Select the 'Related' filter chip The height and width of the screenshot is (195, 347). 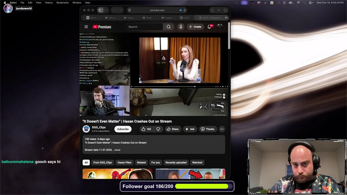point(141,162)
